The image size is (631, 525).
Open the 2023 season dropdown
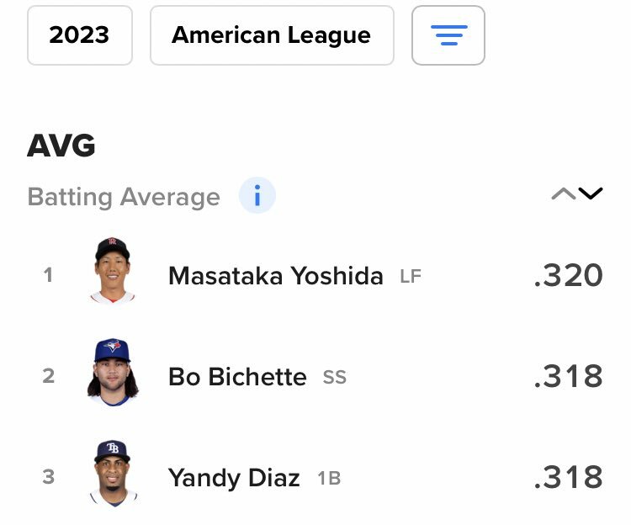click(x=80, y=35)
